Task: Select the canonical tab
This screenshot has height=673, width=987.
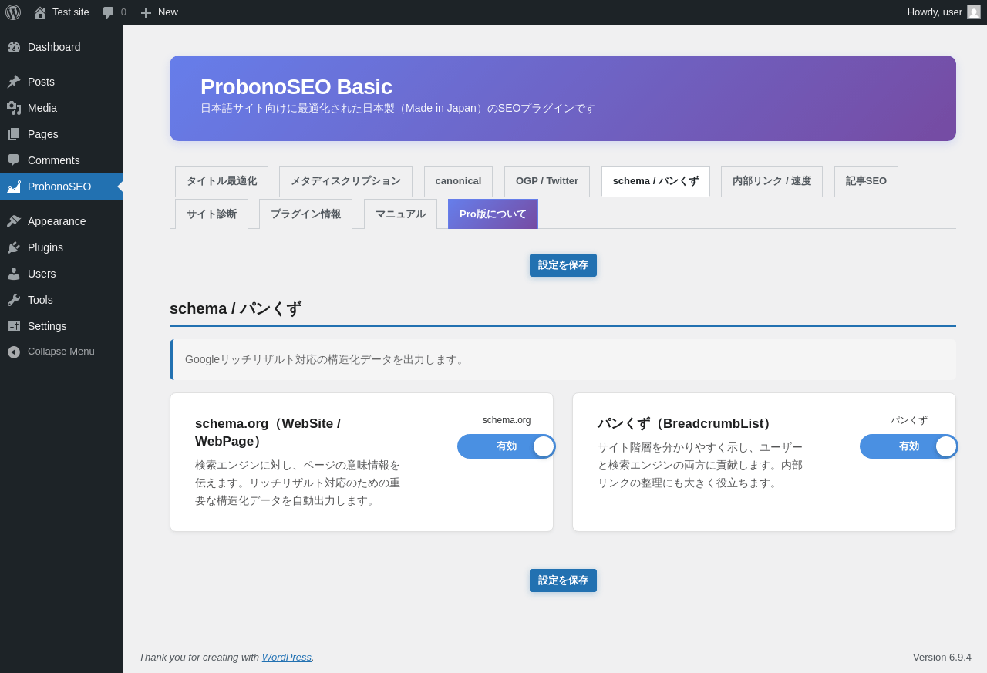Action: pos(458,181)
